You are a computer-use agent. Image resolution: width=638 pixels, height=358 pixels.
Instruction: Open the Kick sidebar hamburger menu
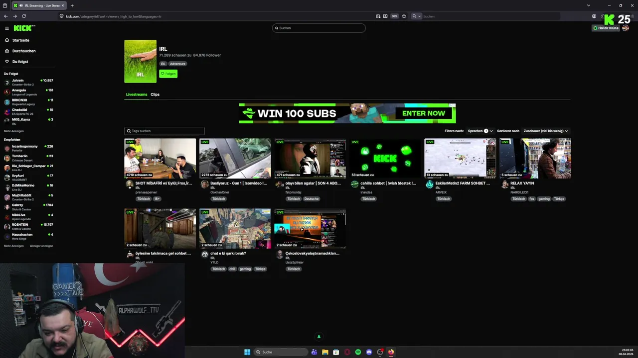click(7, 28)
